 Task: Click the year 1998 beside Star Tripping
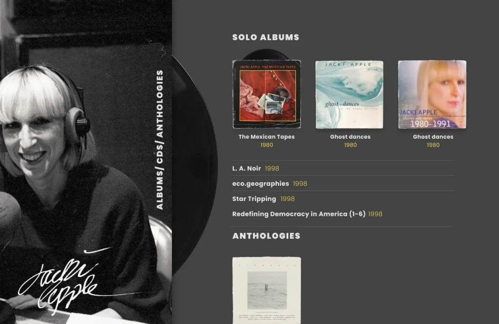point(288,199)
